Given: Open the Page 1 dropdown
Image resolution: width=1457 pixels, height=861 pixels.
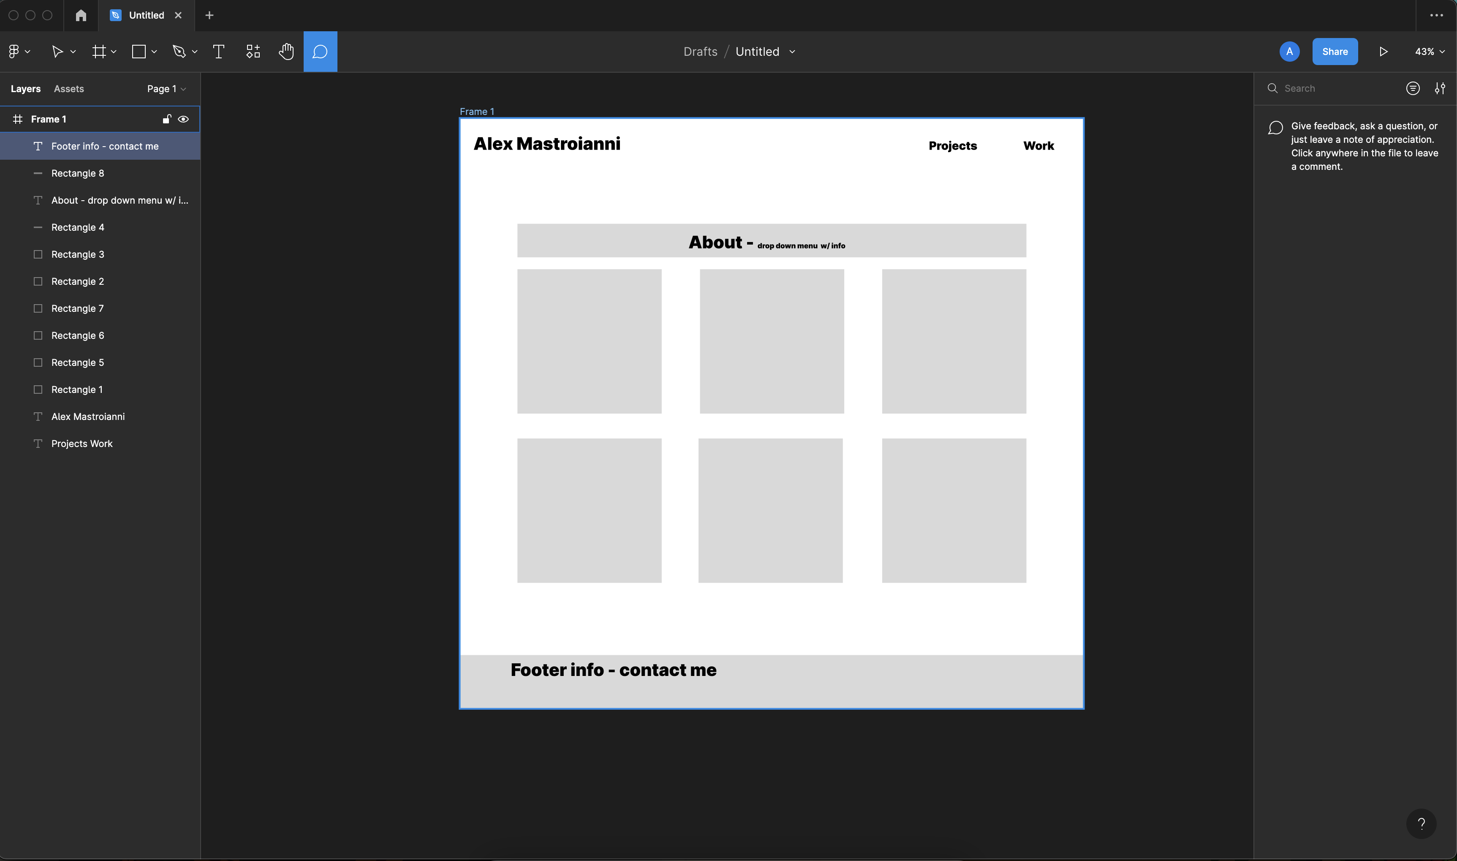Looking at the screenshot, I should pyautogui.click(x=166, y=88).
